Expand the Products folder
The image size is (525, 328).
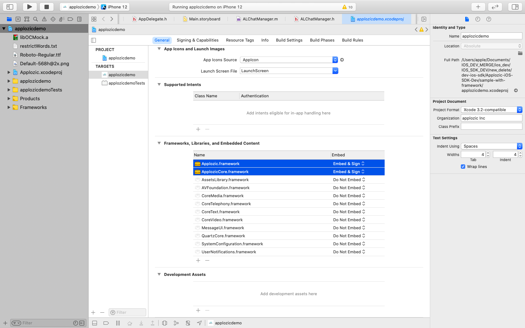9,98
